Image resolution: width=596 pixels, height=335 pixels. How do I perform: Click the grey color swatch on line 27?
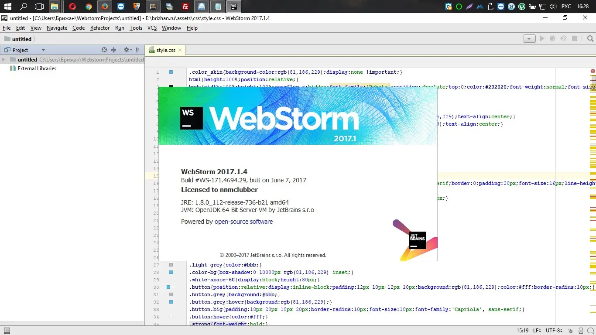click(171, 265)
